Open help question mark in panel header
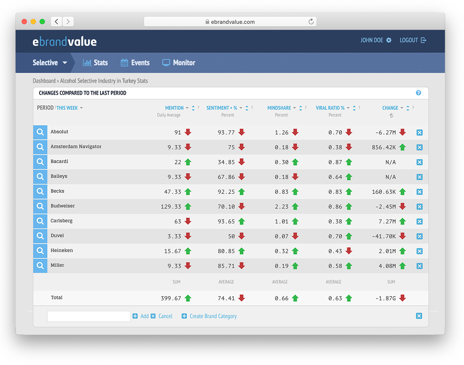The height and width of the screenshot is (365, 464). (x=418, y=93)
